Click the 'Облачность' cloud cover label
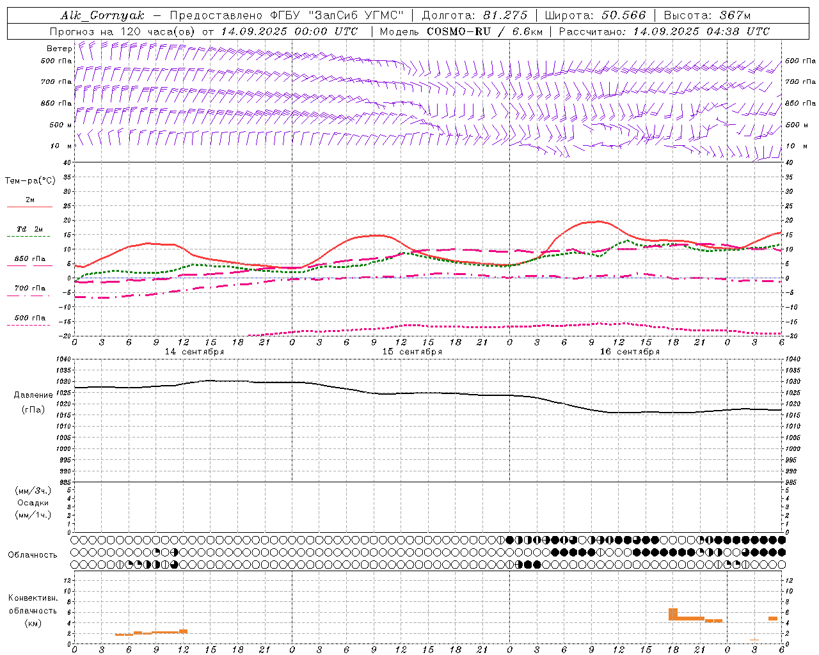Viewport: 819px width, 655px height. click(x=33, y=555)
